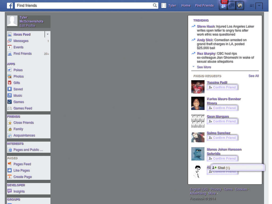Click Tyler McScreenshots sidebar profile picture
This screenshot has width=272, height=204.
click(x=12, y=21)
